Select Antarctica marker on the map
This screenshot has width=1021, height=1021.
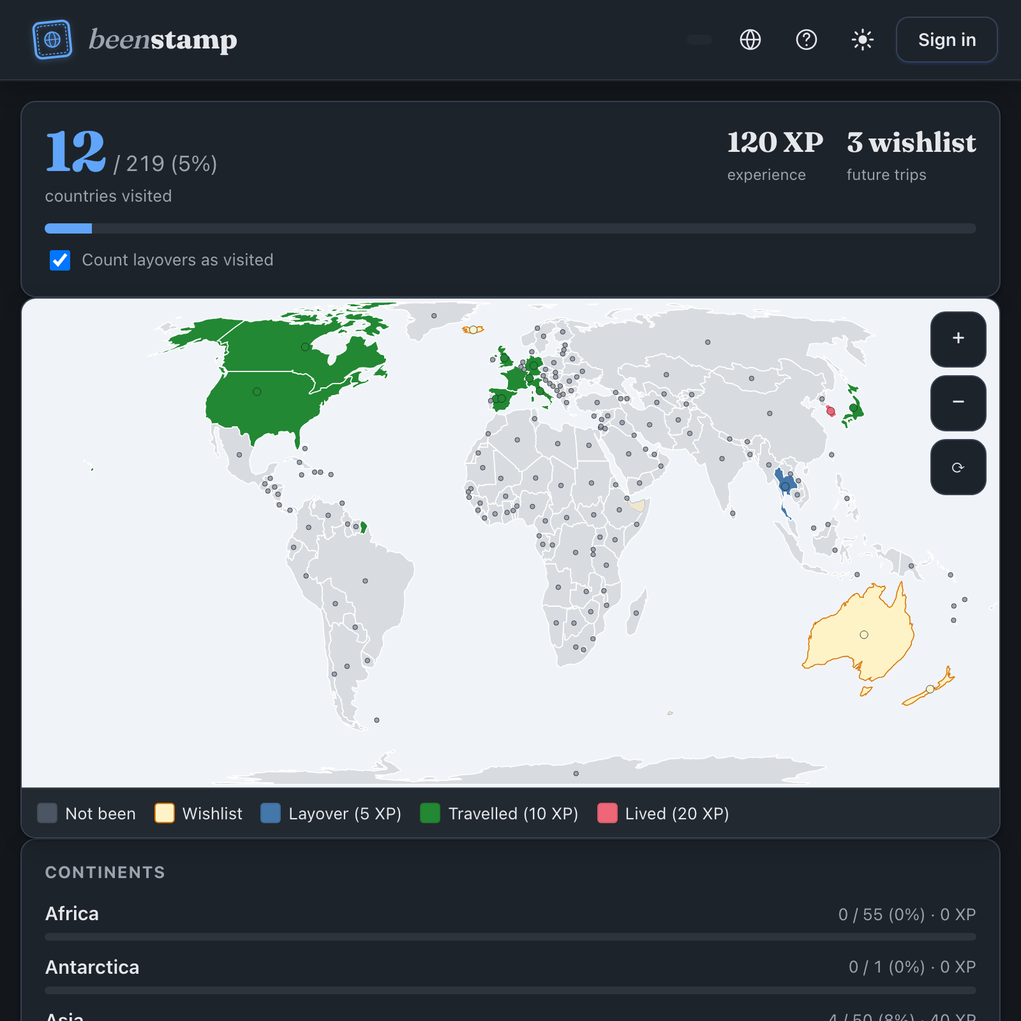pyautogui.click(x=576, y=773)
